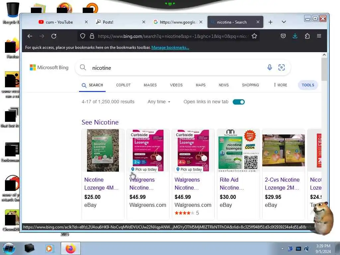The width and height of the screenshot is (340, 255).
Task: Open the green Nicotine Lozenge eBay thumbnail
Action: (x=103, y=150)
